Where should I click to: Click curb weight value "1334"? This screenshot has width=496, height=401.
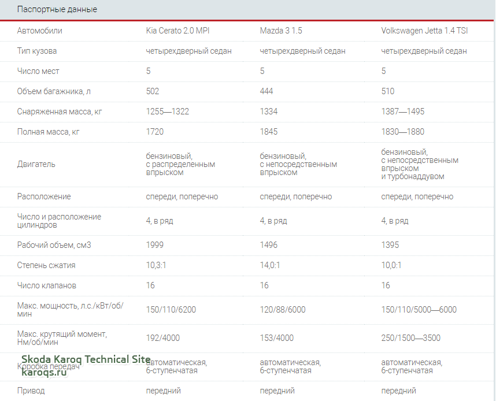click(x=269, y=112)
